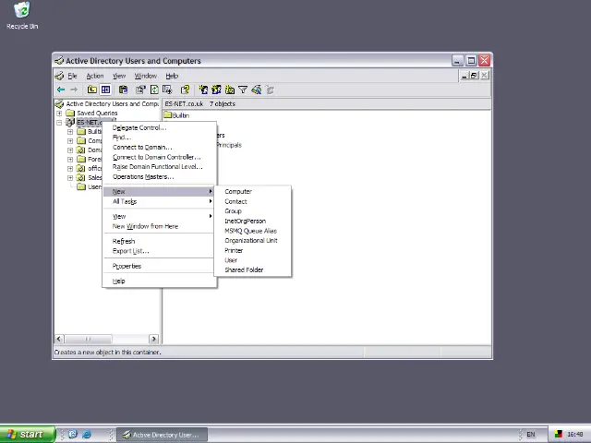The height and width of the screenshot is (443, 591).
Task: Click the Export List toolbar icon
Action: pyautogui.click(x=167, y=90)
